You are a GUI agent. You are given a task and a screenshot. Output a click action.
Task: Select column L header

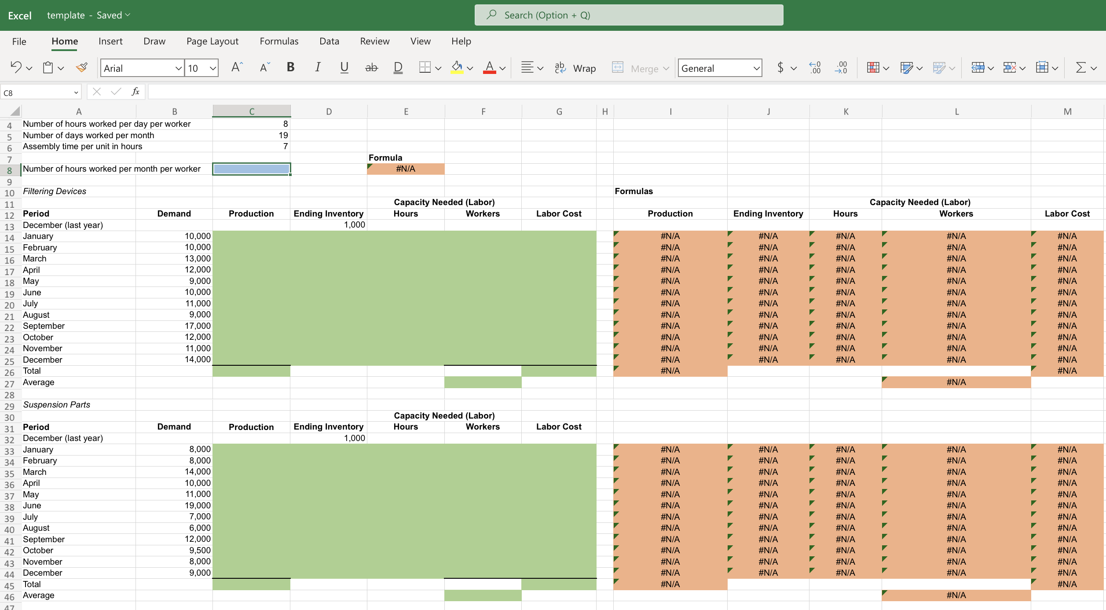point(956,111)
